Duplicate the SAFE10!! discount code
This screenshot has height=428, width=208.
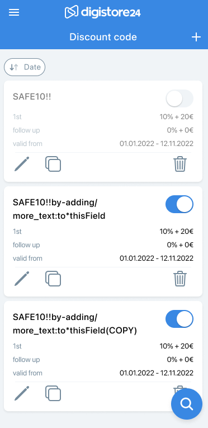coord(53,164)
